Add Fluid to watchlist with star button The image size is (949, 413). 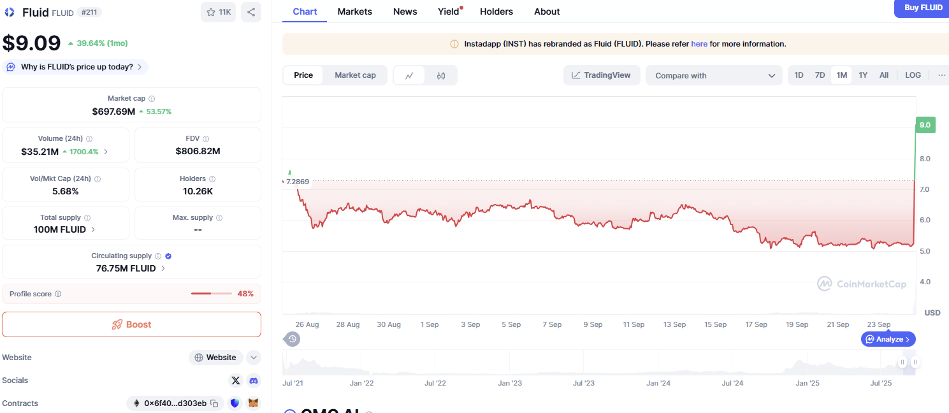218,12
